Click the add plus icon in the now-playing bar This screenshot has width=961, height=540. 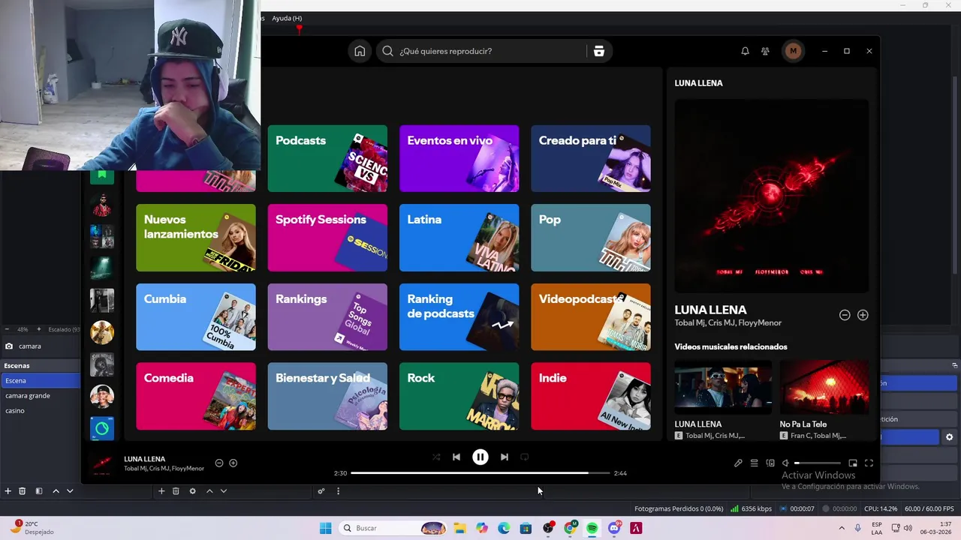[233, 463]
